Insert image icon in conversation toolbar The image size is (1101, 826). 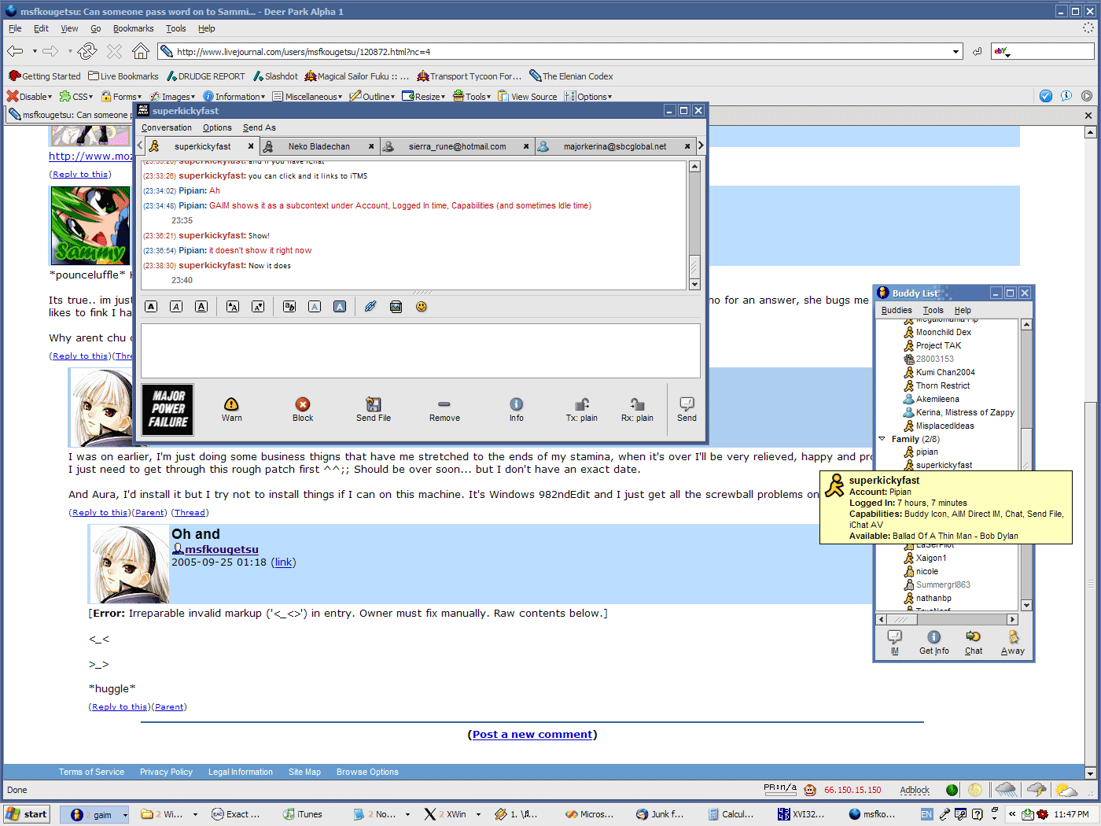click(x=396, y=307)
